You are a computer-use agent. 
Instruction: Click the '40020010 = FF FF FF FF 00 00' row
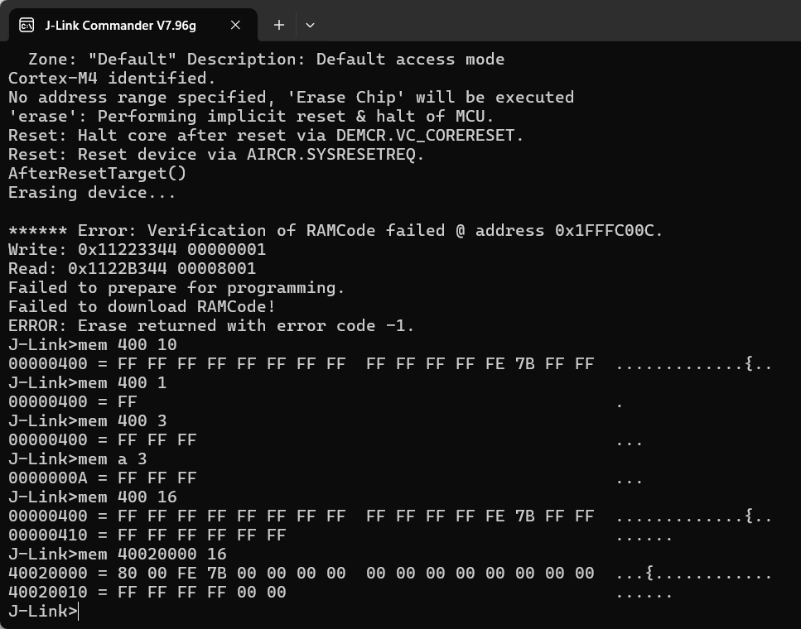(x=147, y=592)
